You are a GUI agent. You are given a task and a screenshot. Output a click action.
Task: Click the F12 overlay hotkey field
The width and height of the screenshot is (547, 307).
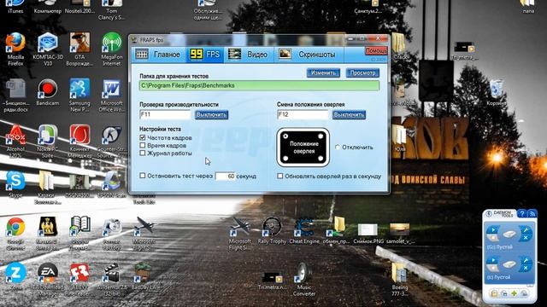click(303, 114)
